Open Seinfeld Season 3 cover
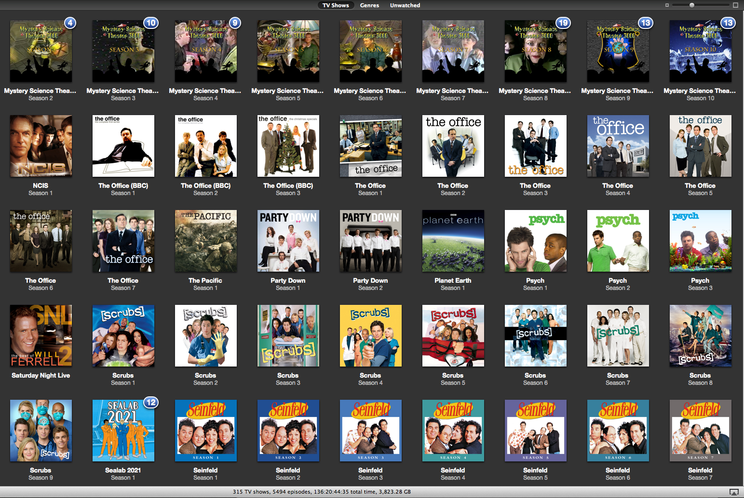Screen dimensions: 744x498 371,431
